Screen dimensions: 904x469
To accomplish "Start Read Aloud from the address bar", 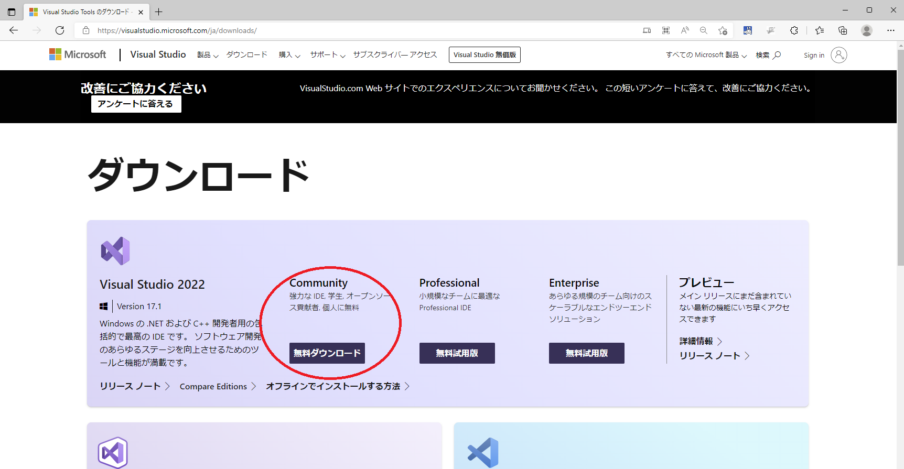I will pos(685,30).
